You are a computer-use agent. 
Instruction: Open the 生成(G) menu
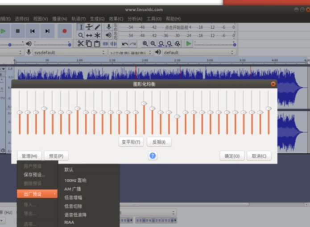tap(97, 19)
